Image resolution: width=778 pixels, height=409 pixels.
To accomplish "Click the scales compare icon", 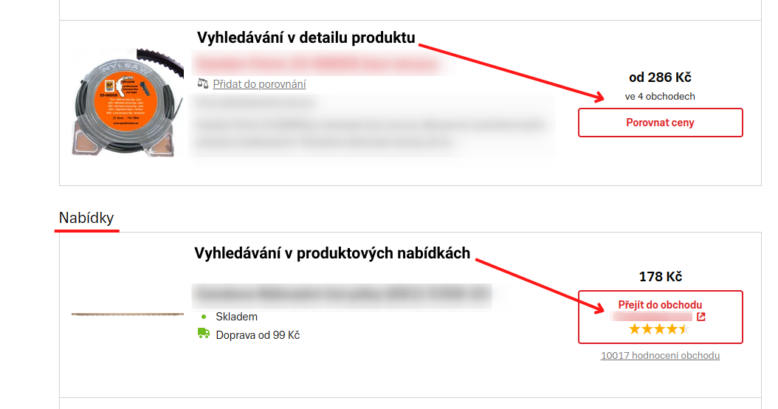I will click(x=202, y=83).
